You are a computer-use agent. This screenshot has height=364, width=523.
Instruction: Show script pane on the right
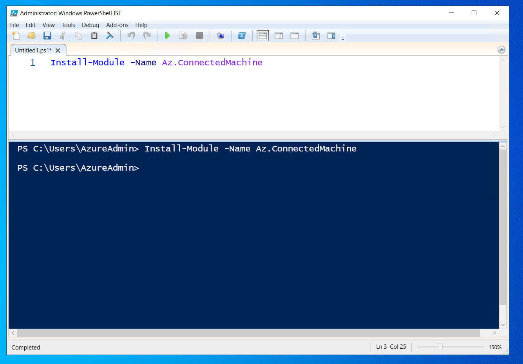coord(279,36)
